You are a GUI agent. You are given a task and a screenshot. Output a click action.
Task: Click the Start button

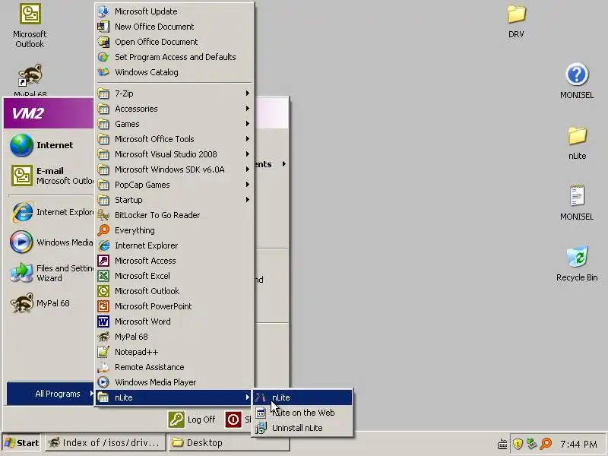click(22, 443)
